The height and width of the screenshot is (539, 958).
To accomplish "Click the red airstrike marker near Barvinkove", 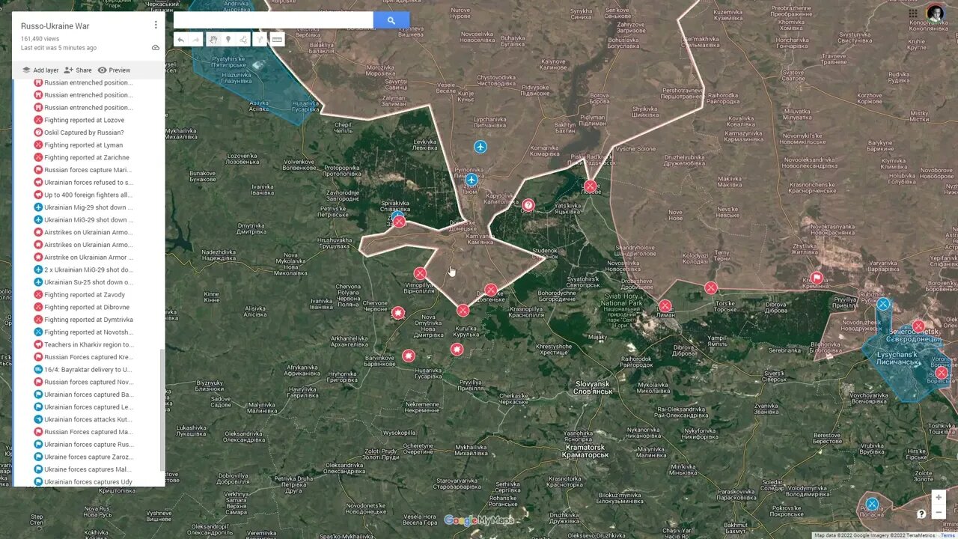I will (409, 356).
